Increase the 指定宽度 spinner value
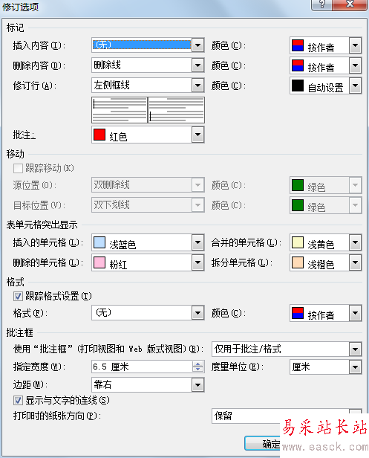This screenshot has height=458, width=369. pos(197,364)
